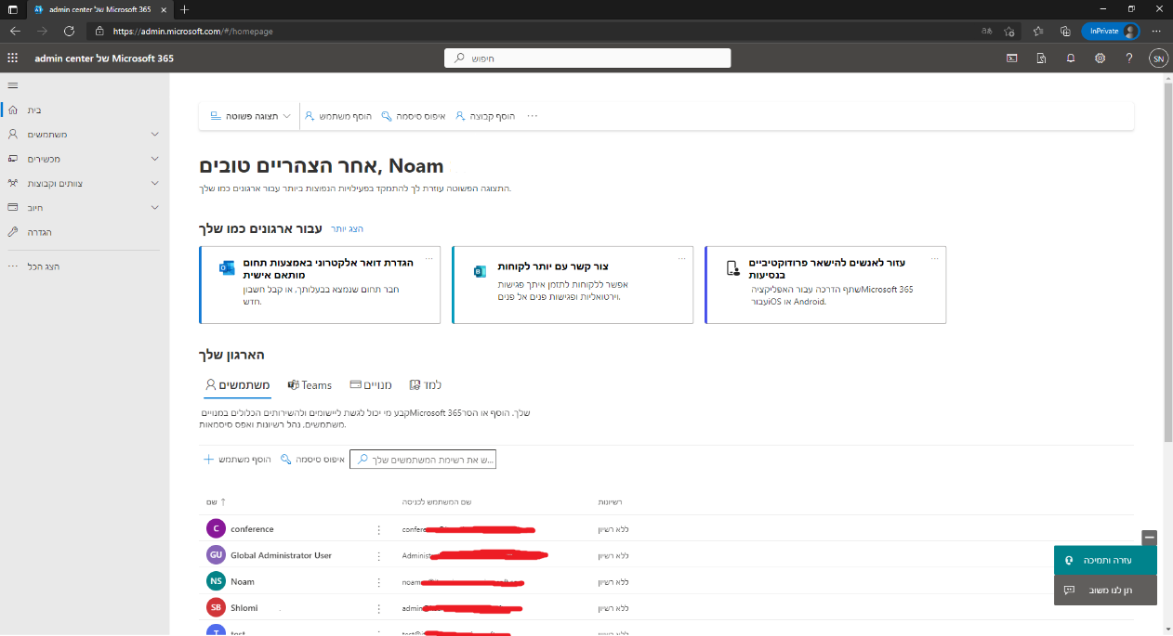Open the Edge settings and more menu

(1157, 31)
